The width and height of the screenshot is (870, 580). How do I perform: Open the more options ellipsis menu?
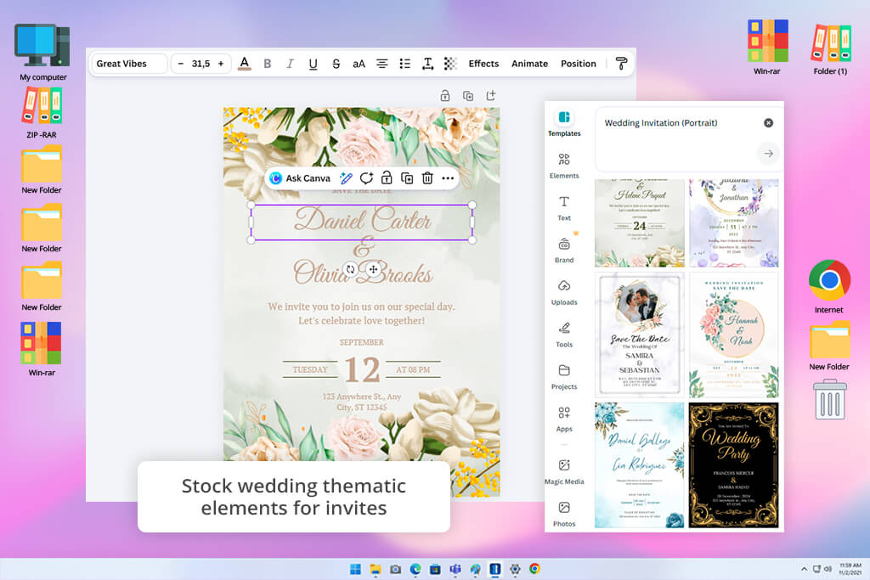tap(448, 178)
